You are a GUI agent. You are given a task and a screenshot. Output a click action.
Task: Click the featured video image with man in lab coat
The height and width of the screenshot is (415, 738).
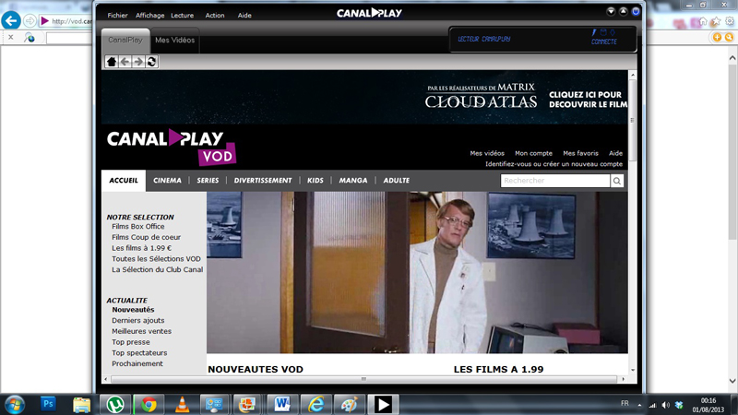(x=417, y=272)
